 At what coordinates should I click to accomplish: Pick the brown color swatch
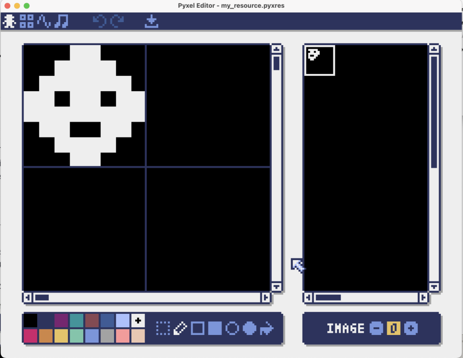(92, 321)
